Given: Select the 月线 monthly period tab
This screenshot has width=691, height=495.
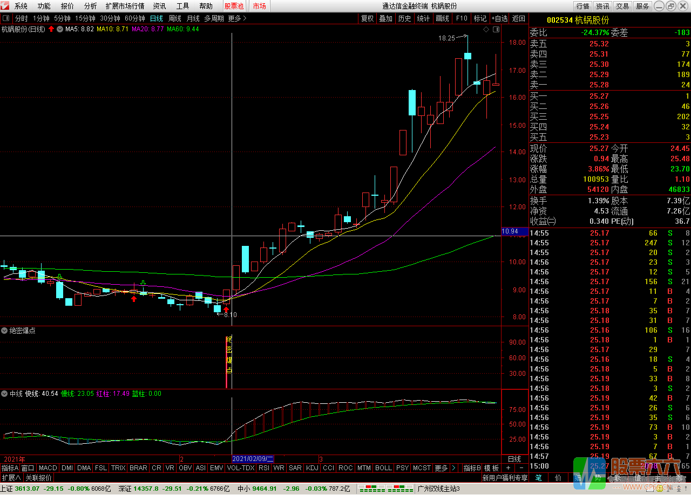Looking at the screenshot, I should click(193, 18).
